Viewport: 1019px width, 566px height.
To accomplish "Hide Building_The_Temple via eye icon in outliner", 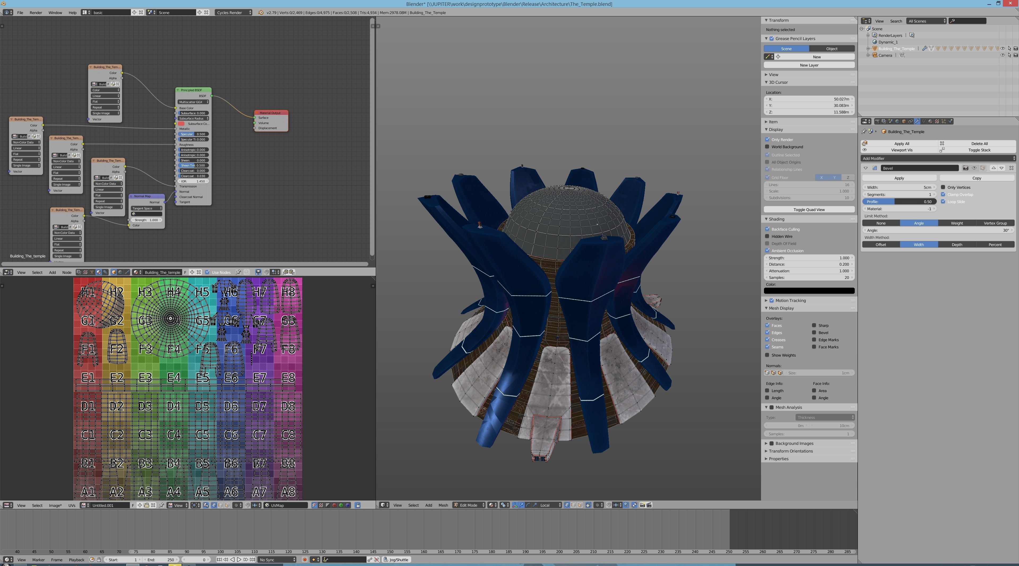I will [1002, 49].
